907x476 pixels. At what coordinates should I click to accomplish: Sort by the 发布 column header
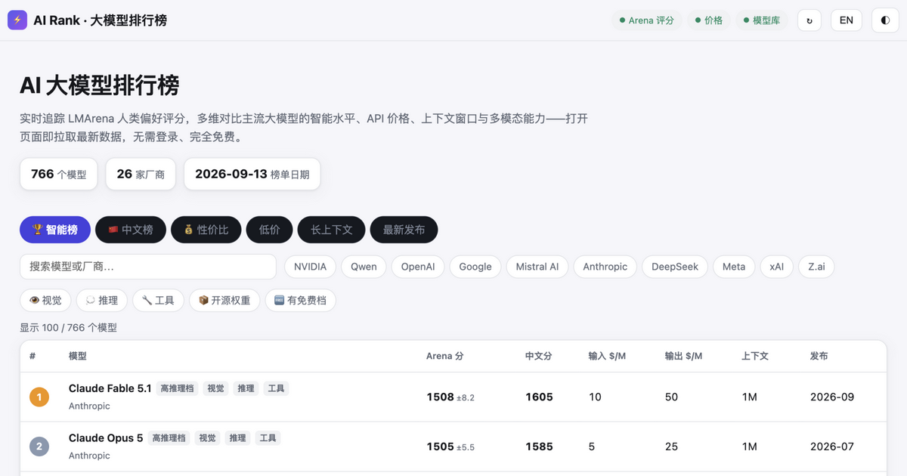[819, 356]
